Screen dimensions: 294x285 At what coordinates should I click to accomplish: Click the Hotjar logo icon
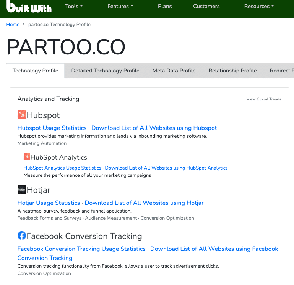click(22, 189)
